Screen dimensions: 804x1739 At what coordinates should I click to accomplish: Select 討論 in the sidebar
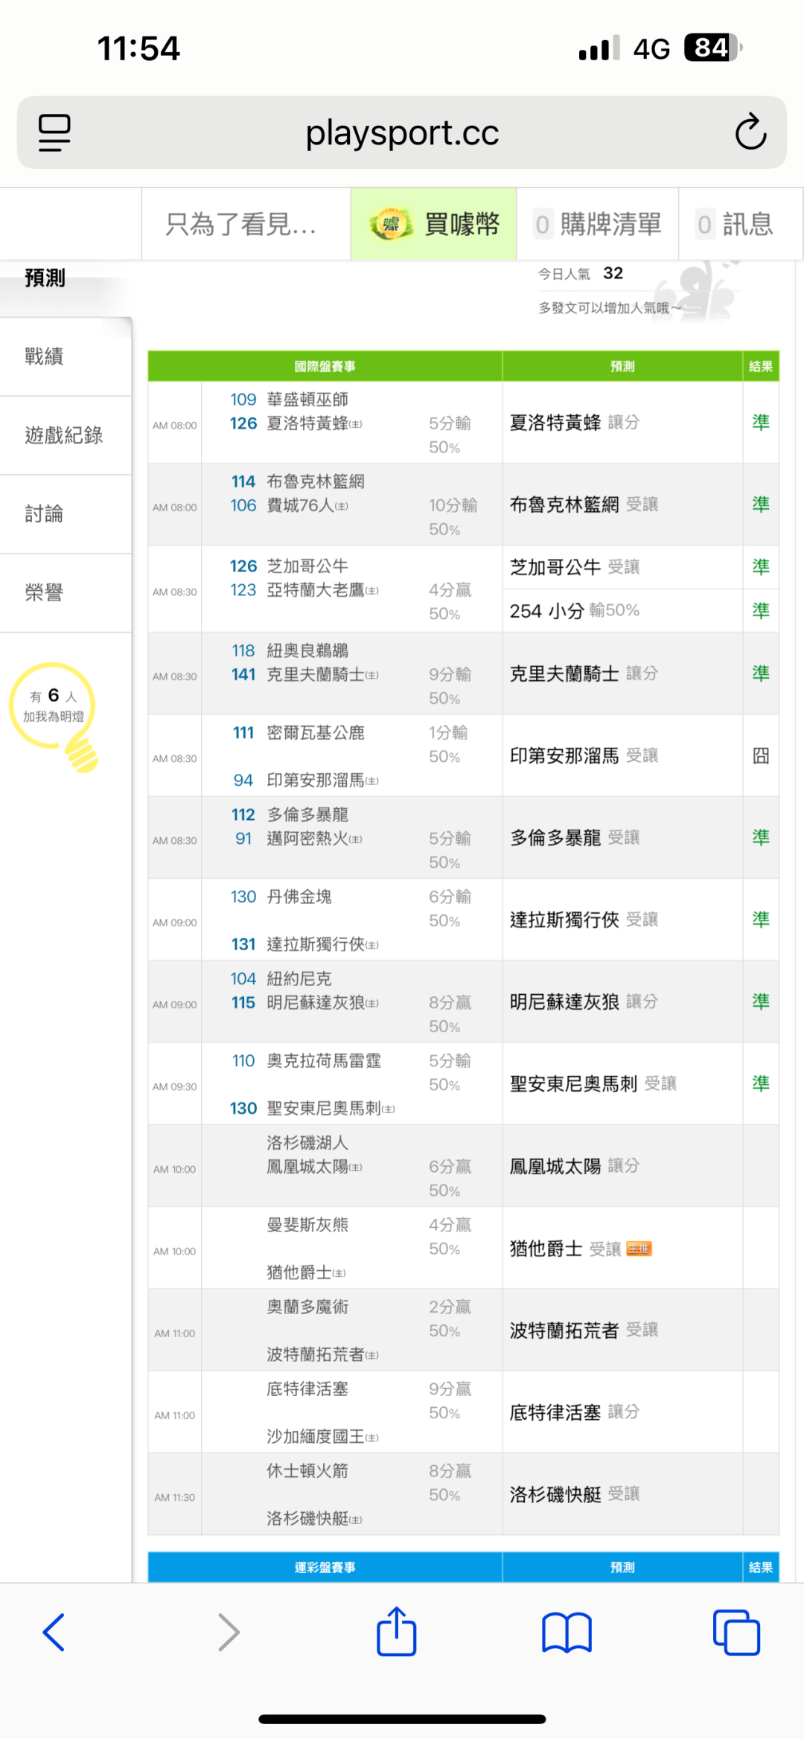[x=45, y=514]
